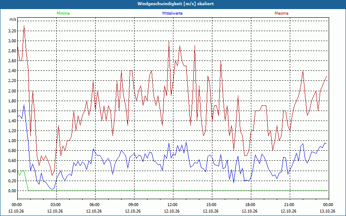
Task: Click the '0,20' y-axis value
Action: coord(13,181)
